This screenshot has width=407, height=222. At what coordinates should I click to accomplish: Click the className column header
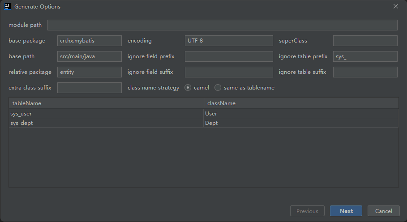click(301, 103)
